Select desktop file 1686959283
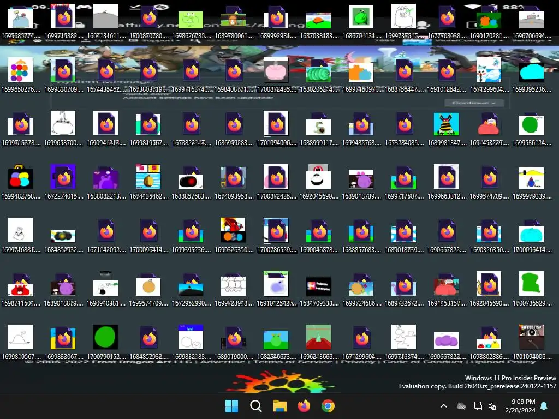559x419 pixels. pos(234,129)
